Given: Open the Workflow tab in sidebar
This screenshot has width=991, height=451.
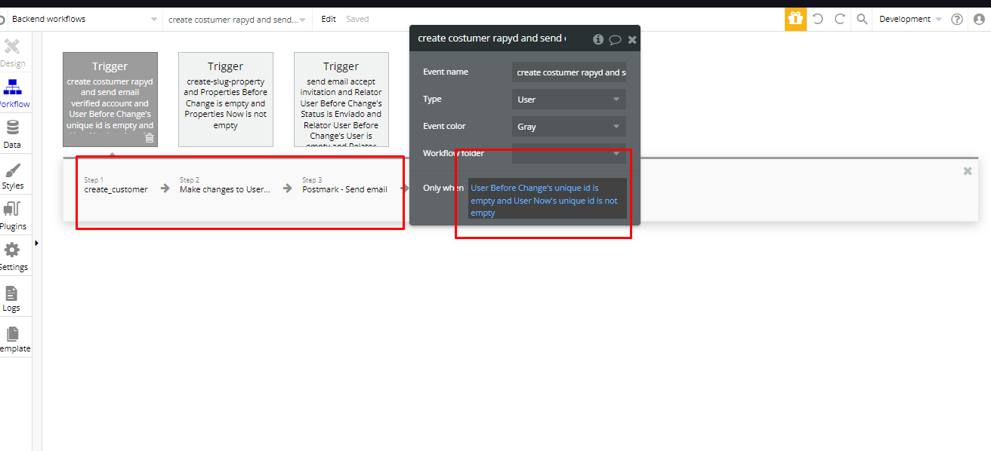Looking at the screenshot, I should click(13, 94).
